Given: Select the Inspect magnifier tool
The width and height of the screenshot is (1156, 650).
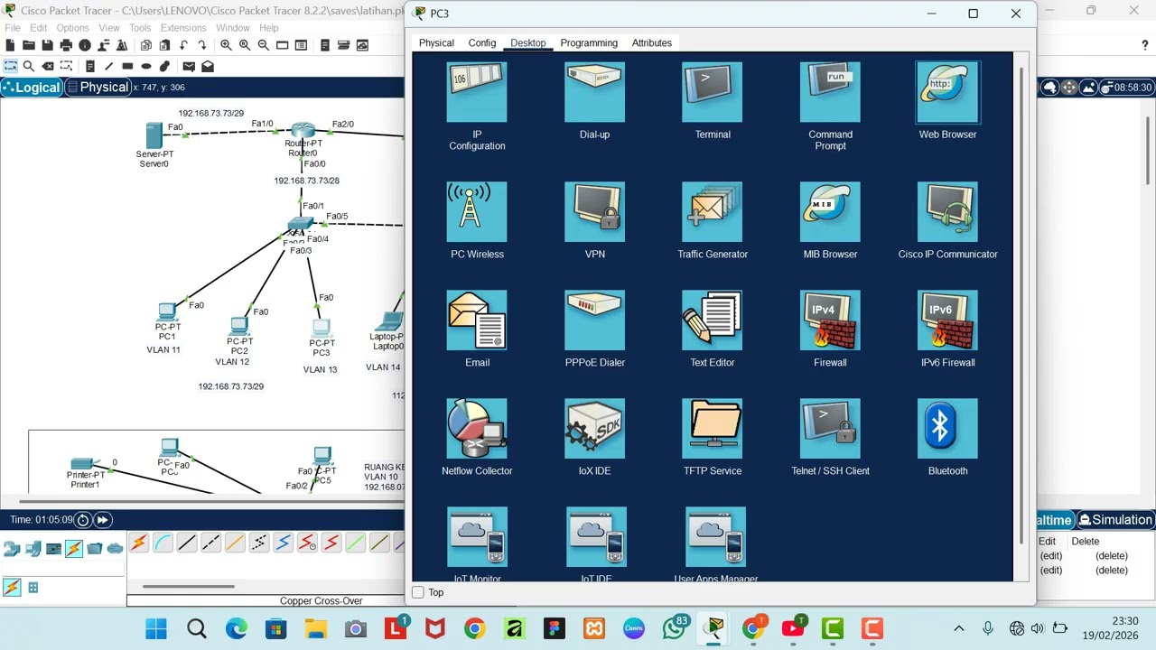Looking at the screenshot, I should click(29, 66).
